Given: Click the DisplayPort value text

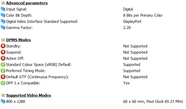Looking at the screenshot, I should (132, 22).
